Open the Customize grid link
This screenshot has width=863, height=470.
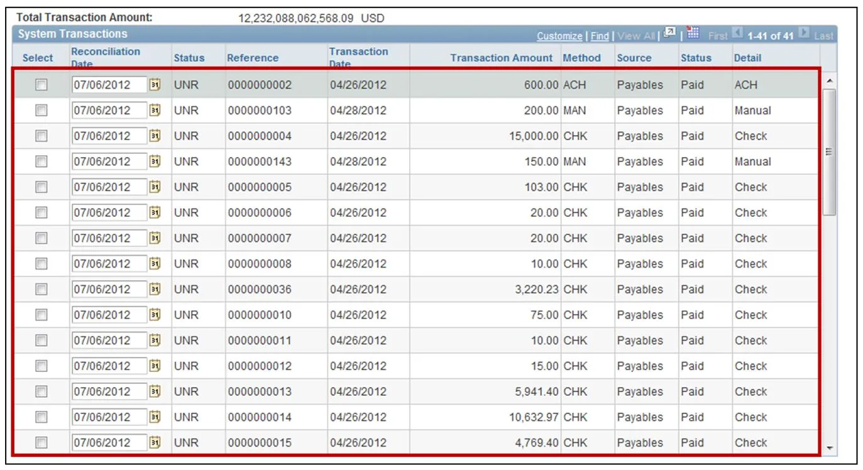pyautogui.click(x=559, y=36)
